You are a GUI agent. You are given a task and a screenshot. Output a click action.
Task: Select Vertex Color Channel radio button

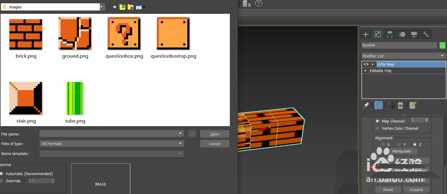(x=377, y=128)
